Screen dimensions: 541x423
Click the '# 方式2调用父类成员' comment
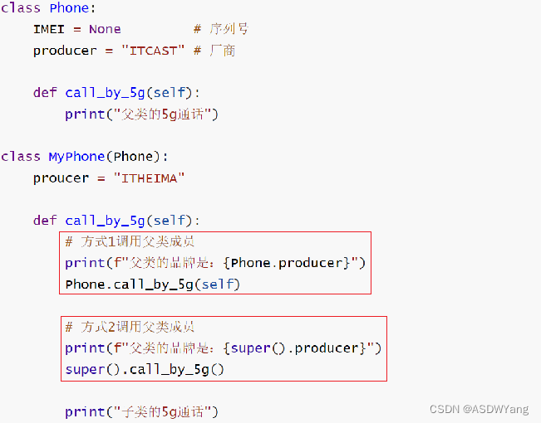coord(130,327)
